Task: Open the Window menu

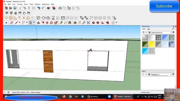Action: [37, 4]
